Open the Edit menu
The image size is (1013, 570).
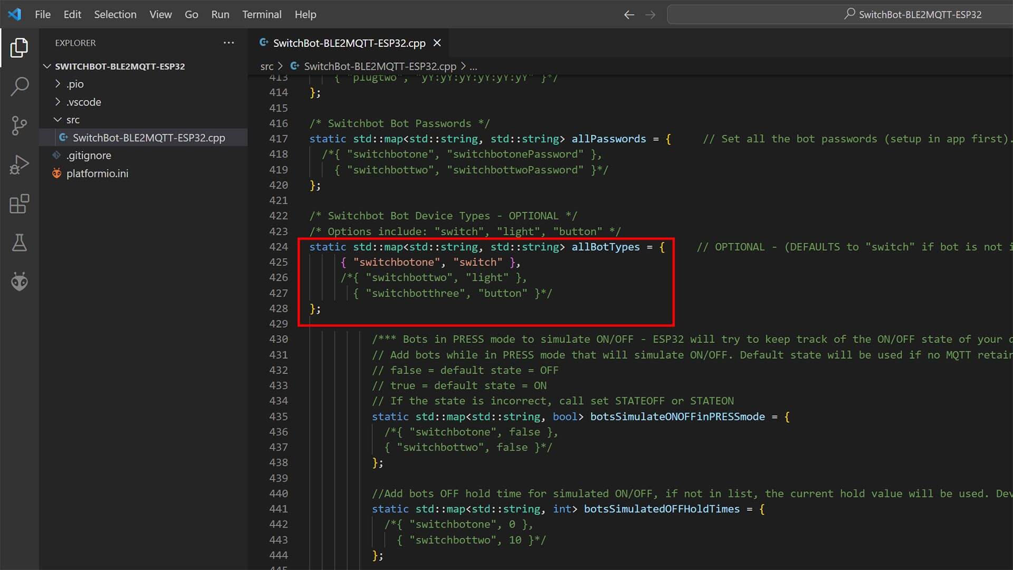click(72, 14)
